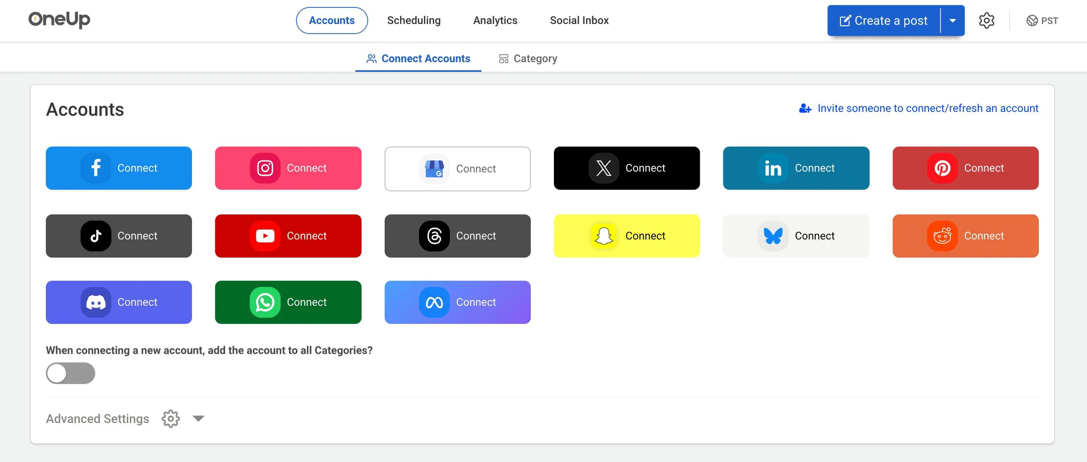Open the Create a post dropdown arrow
This screenshot has width=1087, height=462.
pos(953,20)
